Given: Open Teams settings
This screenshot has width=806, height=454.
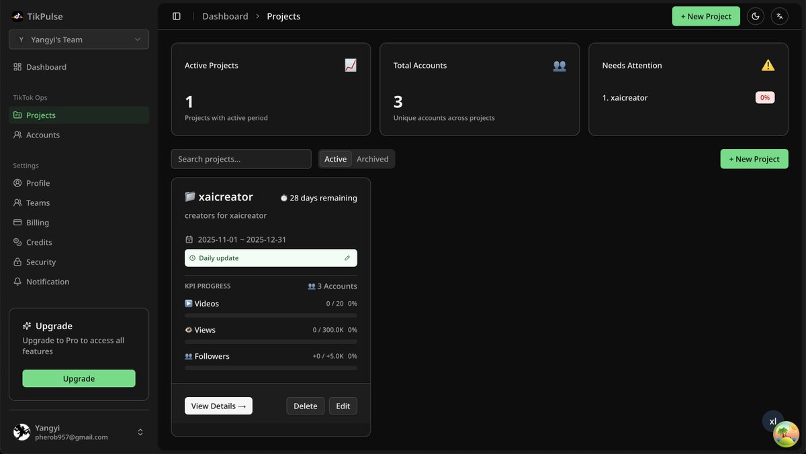Looking at the screenshot, I should coord(79,203).
